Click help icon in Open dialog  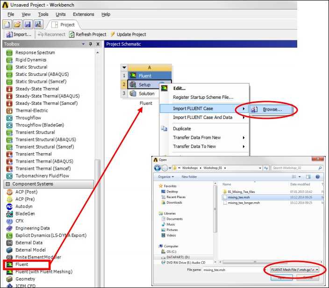coord(317,177)
